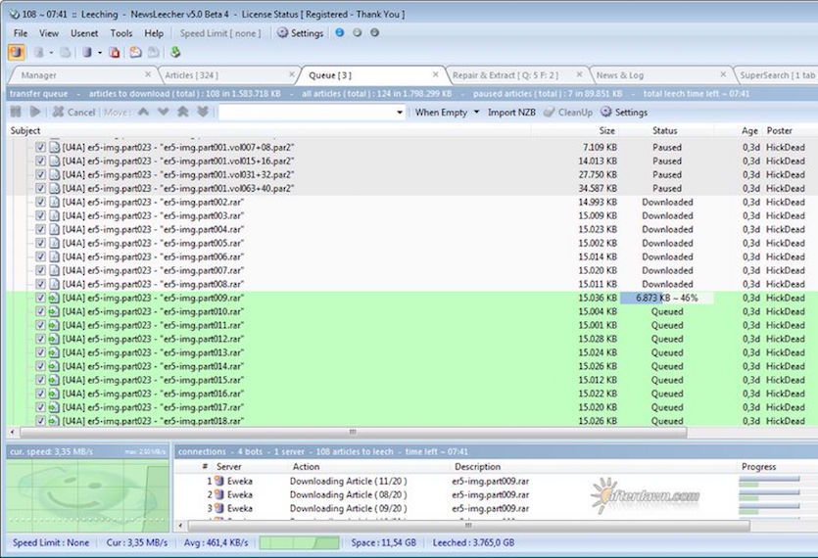Switch to the Repair & Extract tab

pyautogui.click(x=505, y=75)
